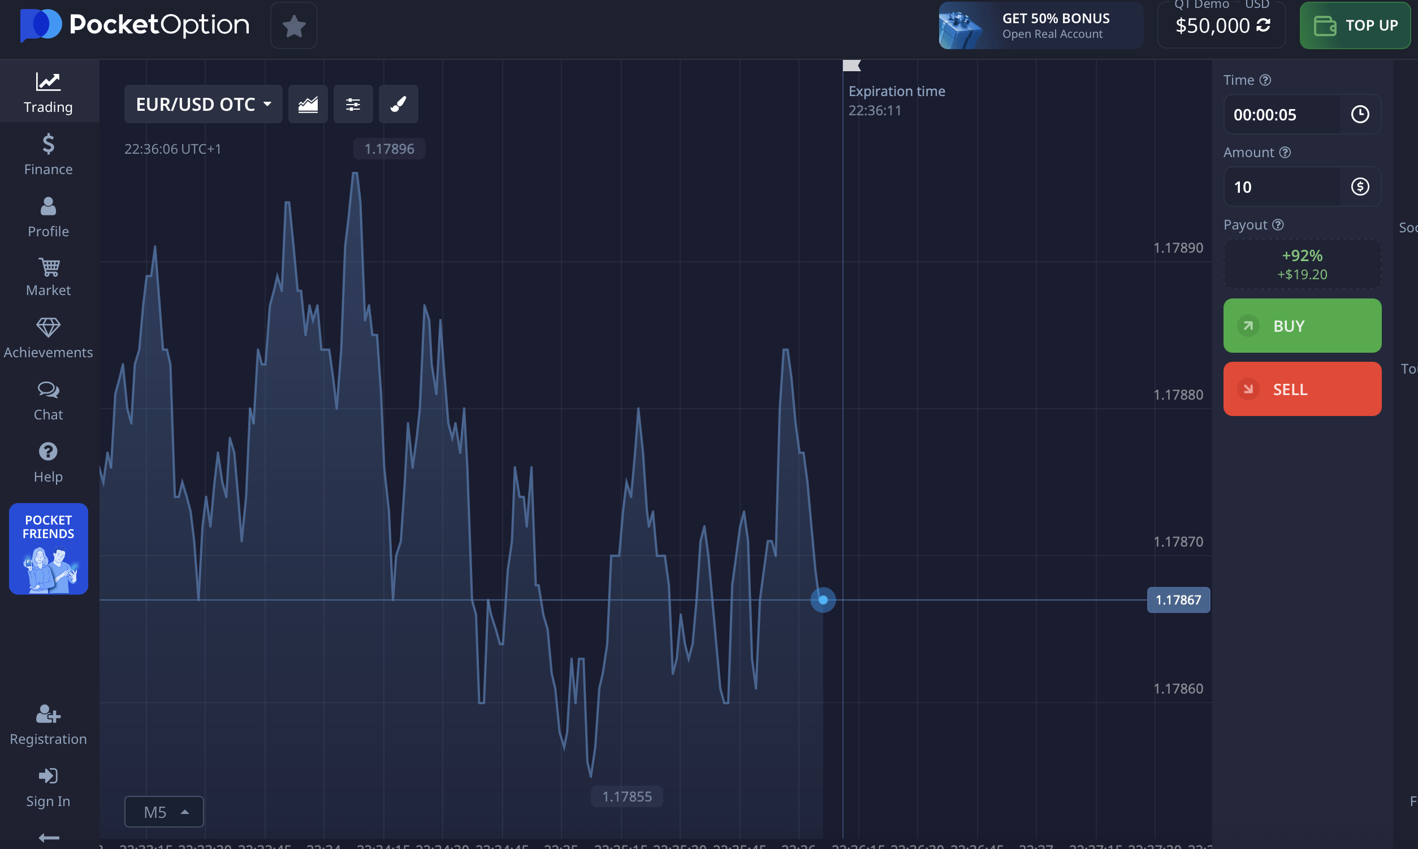Image resolution: width=1418 pixels, height=849 pixels.
Task: Go to the Finance menu
Action: (48, 154)
